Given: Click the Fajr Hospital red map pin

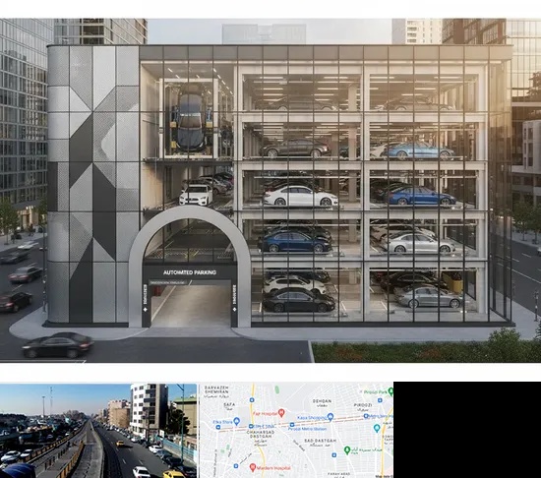Looking at the screenshot, I should click(x=281, y=412).
